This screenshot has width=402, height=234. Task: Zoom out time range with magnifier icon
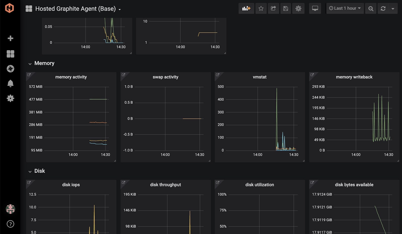[371, 9]
